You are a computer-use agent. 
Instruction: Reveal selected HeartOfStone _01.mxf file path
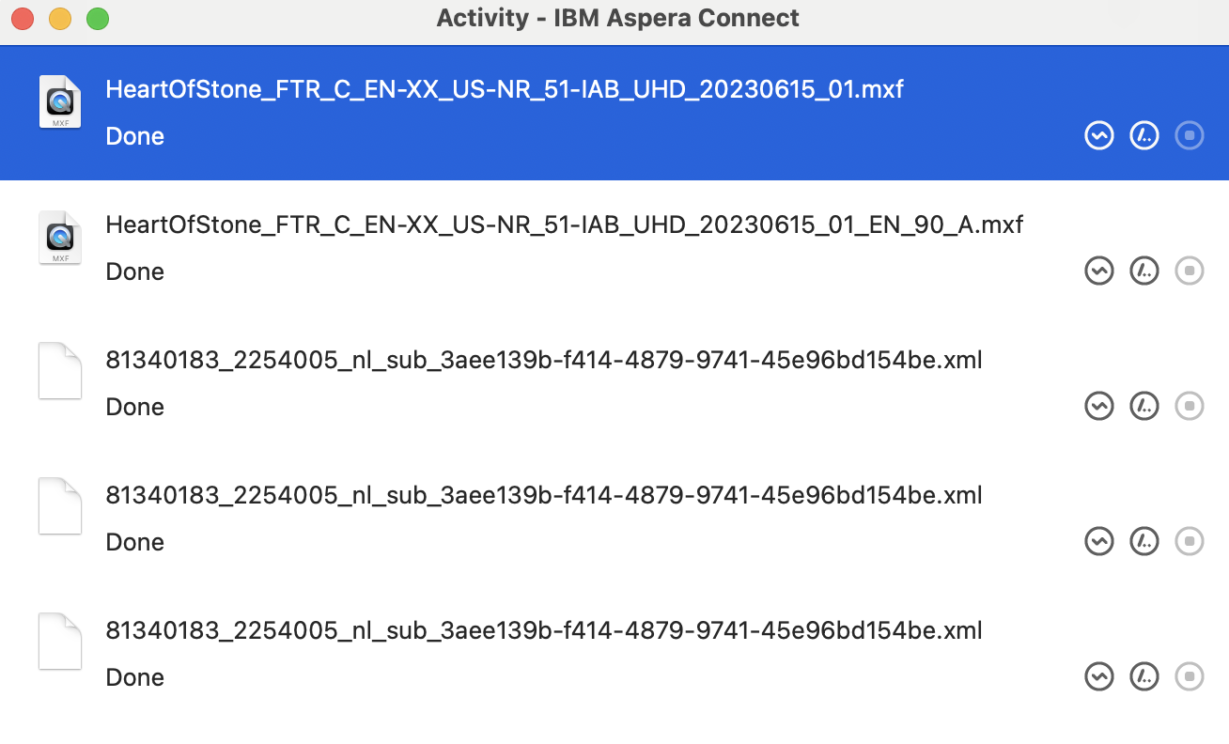point(1143,136)
